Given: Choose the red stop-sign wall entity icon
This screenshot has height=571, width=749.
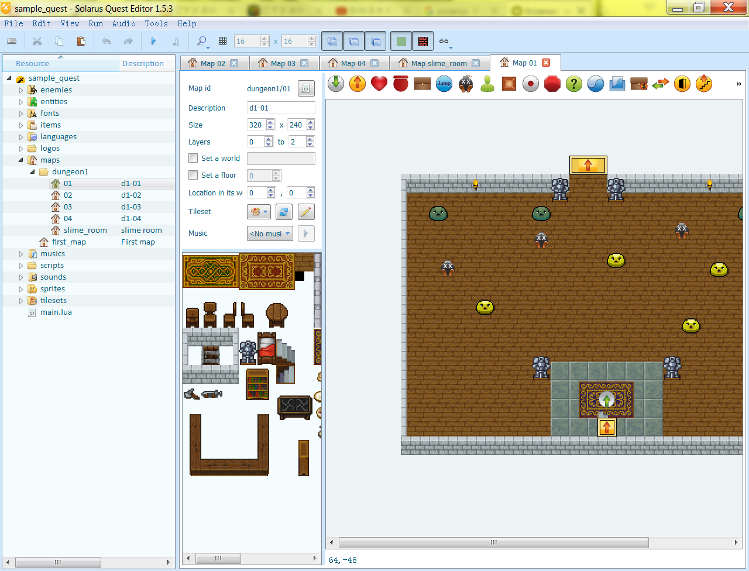Looking at the screenshot, I should coord(552,84).
